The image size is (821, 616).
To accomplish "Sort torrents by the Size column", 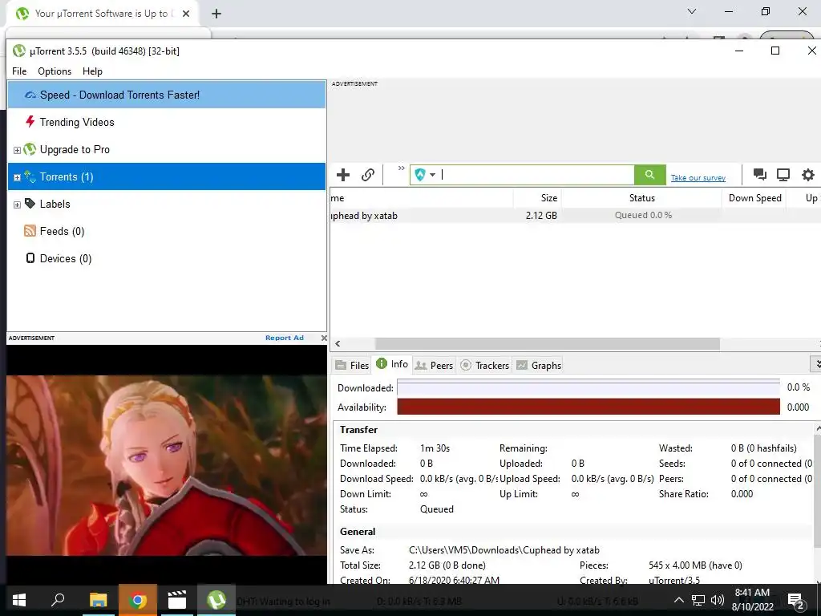I will [x=537, y=198].
